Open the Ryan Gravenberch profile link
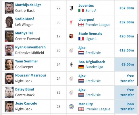The width and height of the screenshot is (139, 115). click(x=30, y=47)
